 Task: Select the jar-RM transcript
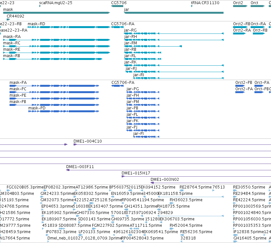[153, 46]
